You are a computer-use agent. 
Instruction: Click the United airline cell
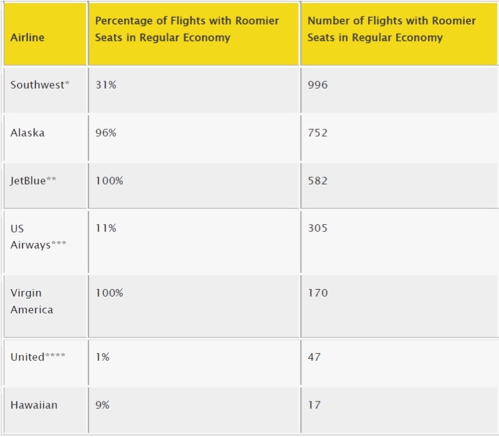[45, 362]
